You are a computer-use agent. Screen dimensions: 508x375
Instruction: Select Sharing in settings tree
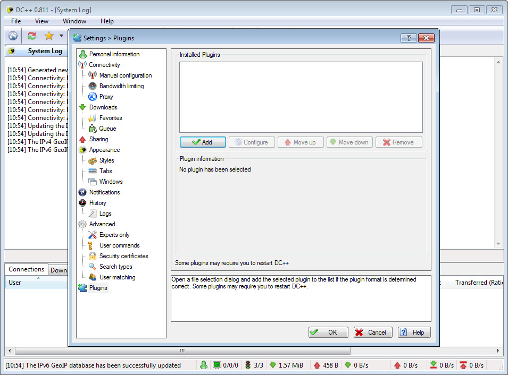[99, 139]
